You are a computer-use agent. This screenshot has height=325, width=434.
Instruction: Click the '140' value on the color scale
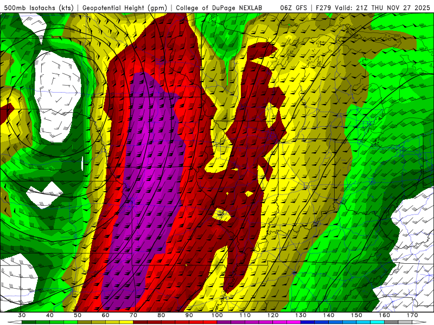(329, 315)
